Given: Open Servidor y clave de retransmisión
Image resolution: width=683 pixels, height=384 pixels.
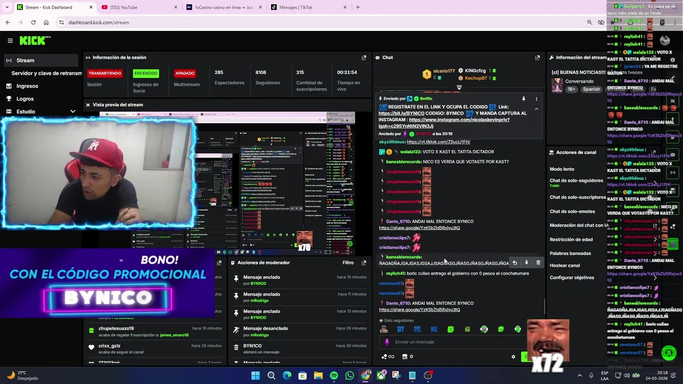Looking at the screenshot, I should click(46, 73).
